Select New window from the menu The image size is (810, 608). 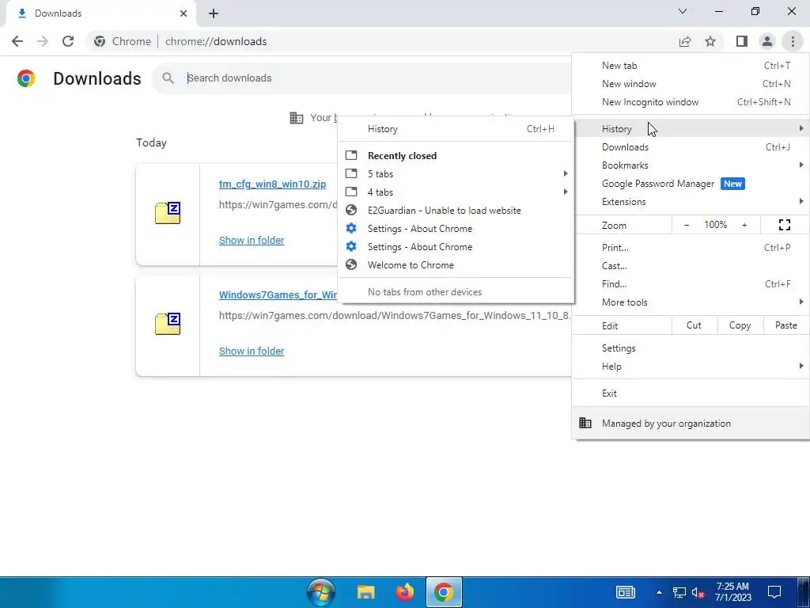coord(691,84)
